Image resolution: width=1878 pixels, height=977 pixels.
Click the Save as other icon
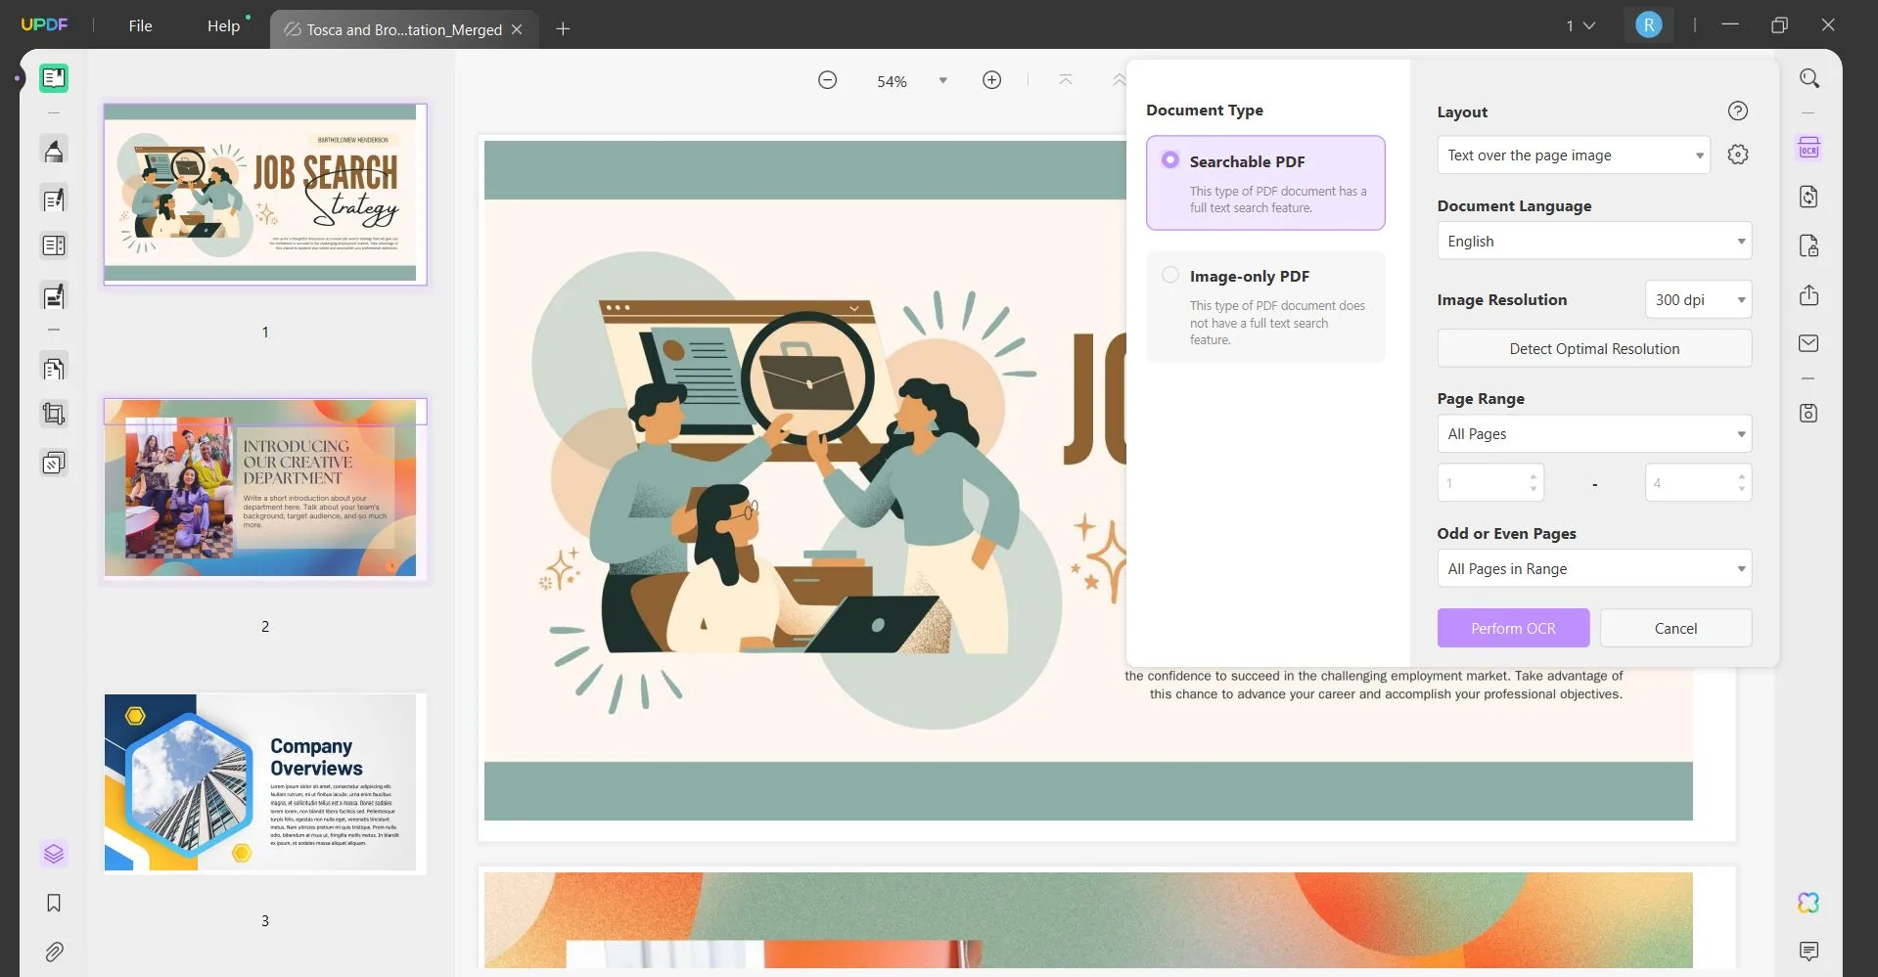[1809, 413]
